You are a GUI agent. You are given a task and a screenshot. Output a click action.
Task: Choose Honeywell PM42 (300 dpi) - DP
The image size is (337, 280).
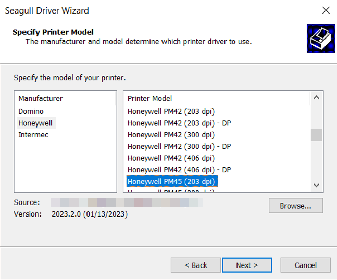click(x=179, y=146)
